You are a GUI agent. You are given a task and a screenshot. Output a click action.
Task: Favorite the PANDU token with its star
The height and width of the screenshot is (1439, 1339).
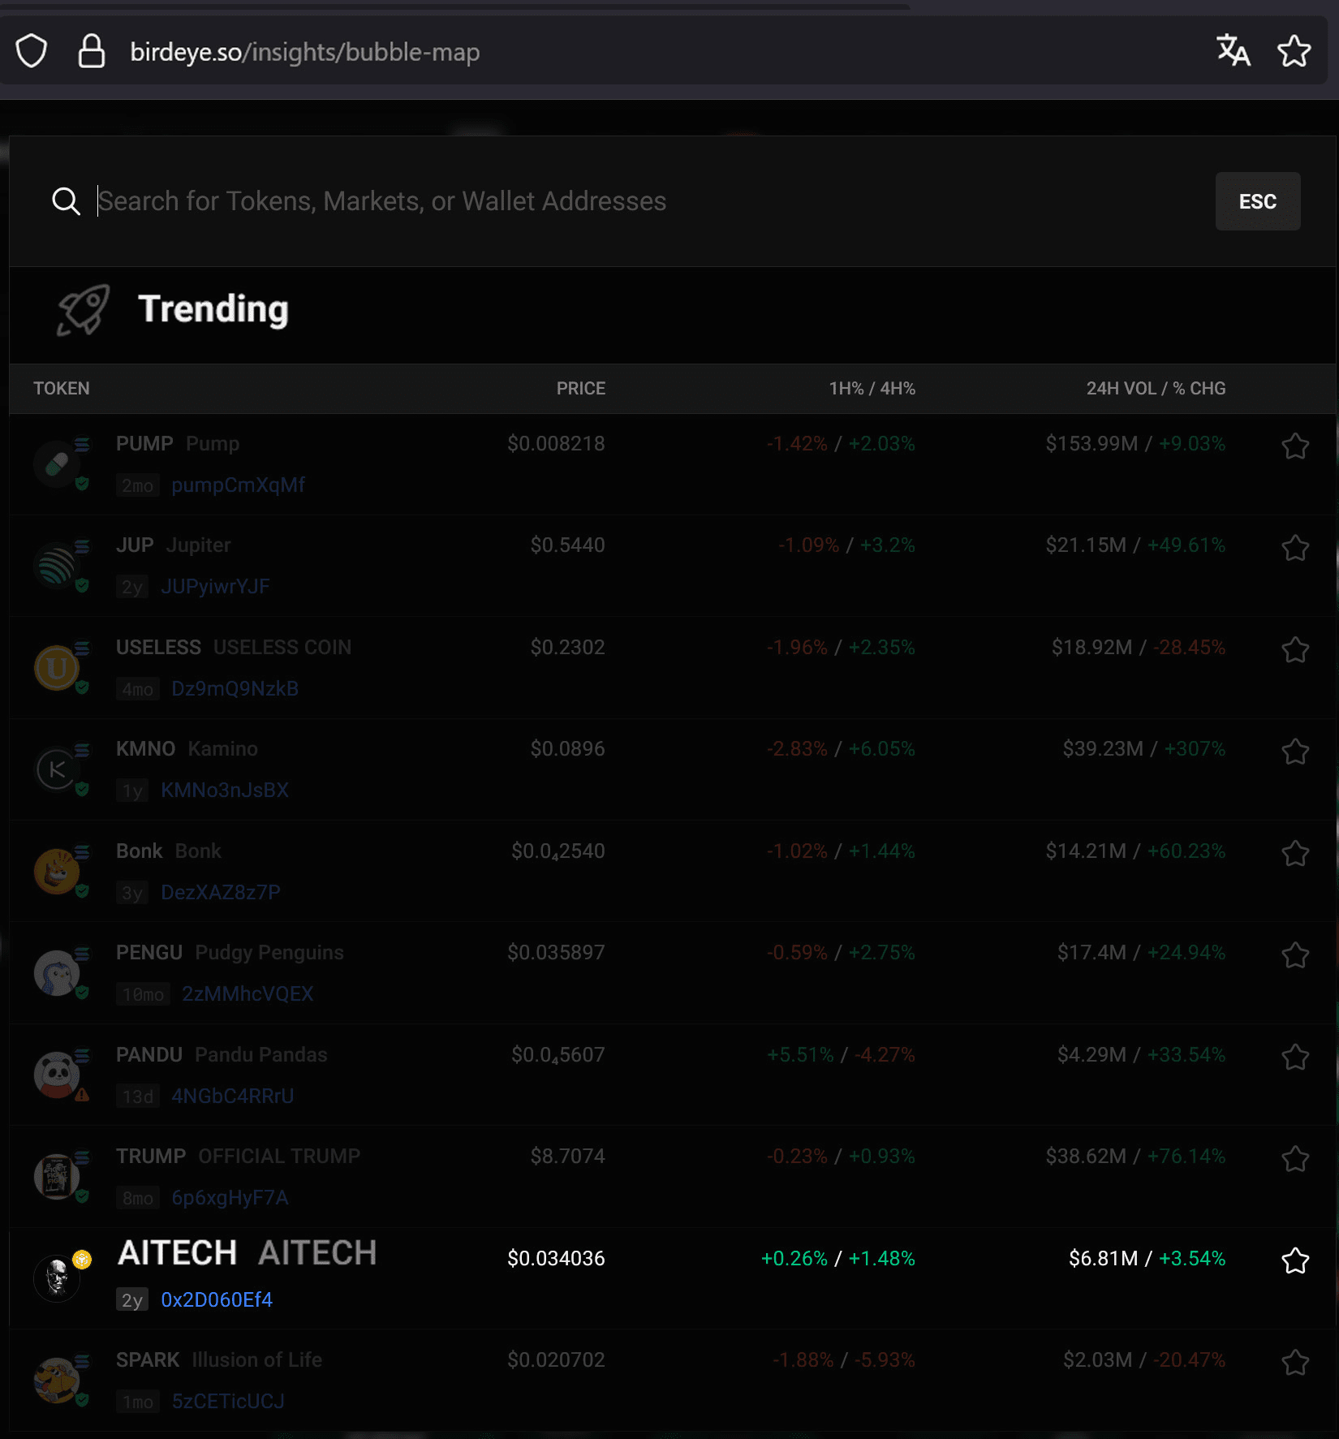[x=1295, y=1057]
